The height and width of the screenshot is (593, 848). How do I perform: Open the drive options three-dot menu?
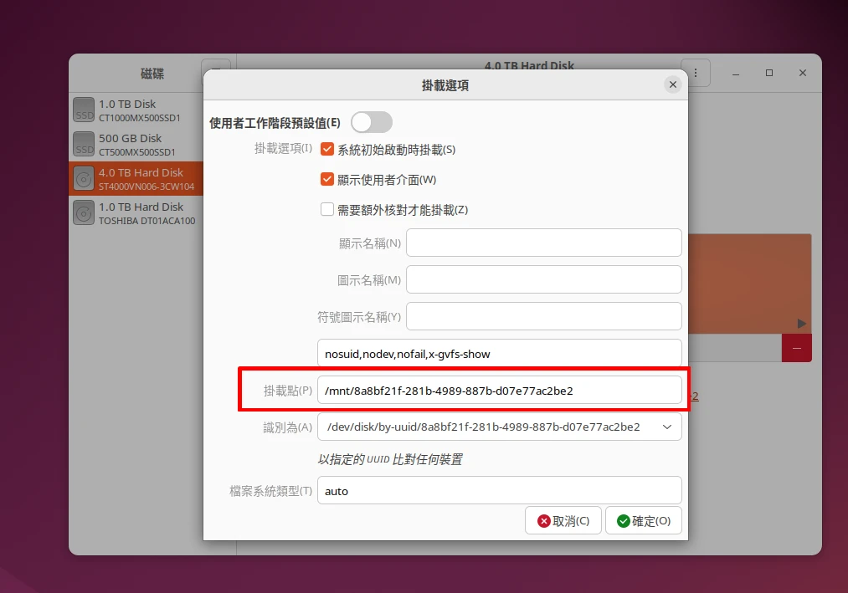pyautogui.click(x=696, y=72)
